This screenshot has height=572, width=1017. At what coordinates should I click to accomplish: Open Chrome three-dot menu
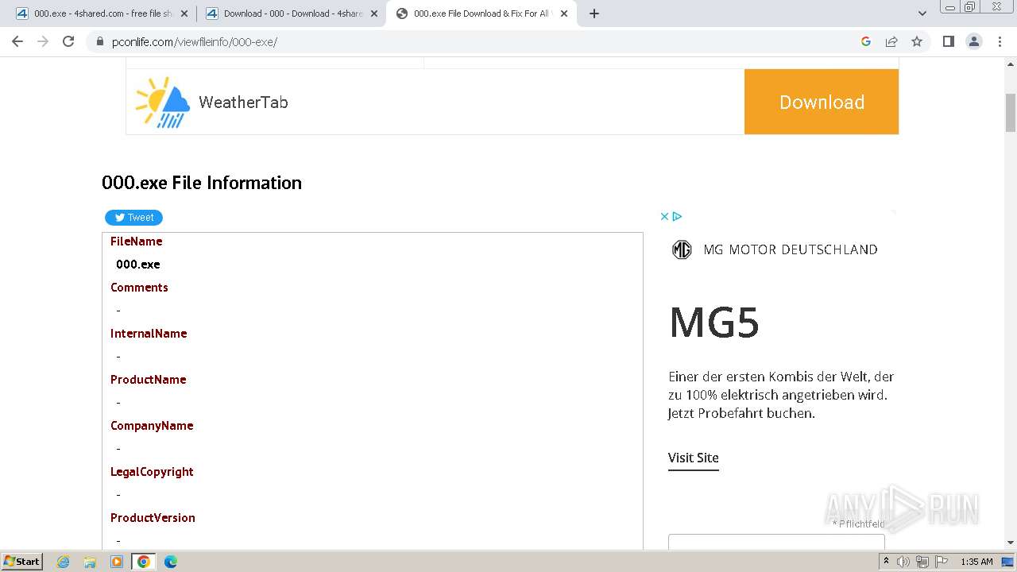point(1000,41)
